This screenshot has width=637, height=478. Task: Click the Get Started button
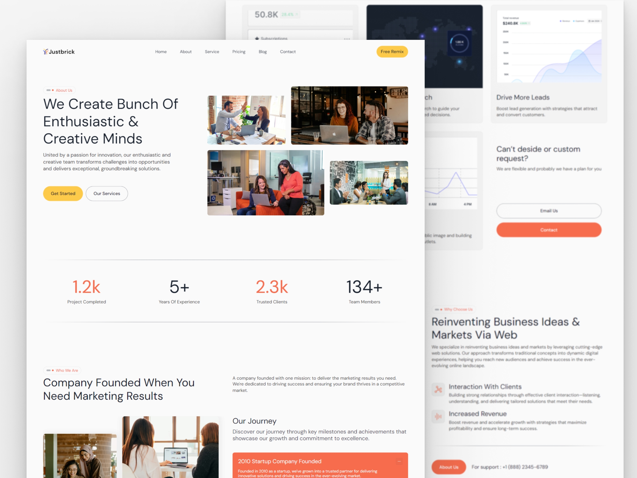[x=63, y=193]
